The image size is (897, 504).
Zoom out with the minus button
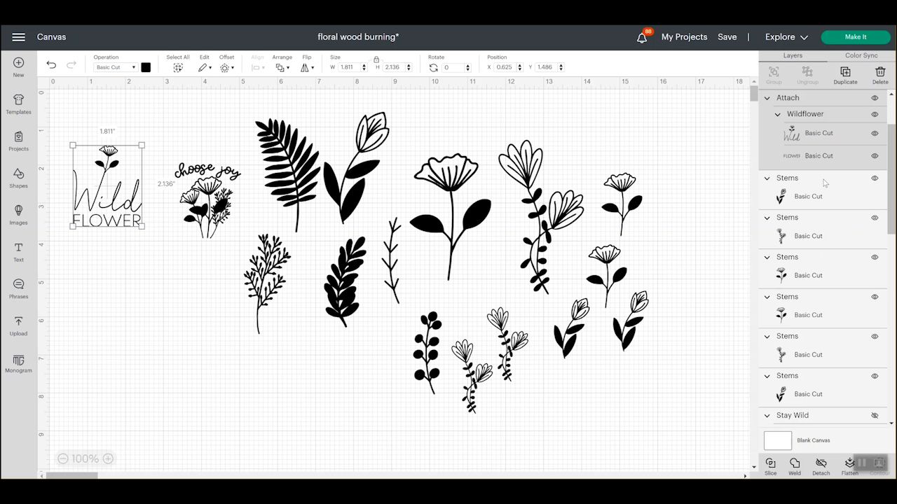coord(63,458)
